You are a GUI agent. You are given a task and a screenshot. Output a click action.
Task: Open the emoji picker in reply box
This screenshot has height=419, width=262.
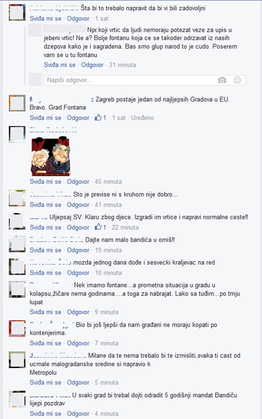[237, 80]
